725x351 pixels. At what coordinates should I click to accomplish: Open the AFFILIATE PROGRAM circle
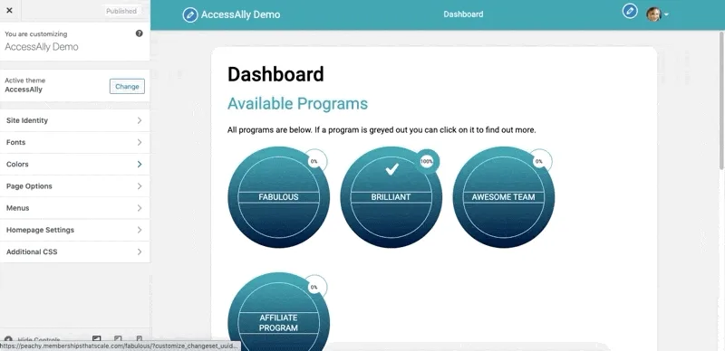click(x=278, y=312)
